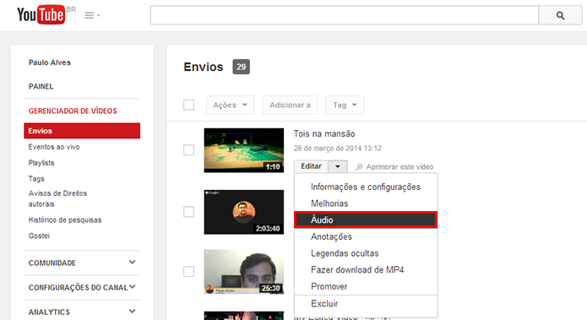Click the Aprimorar este vídeo wand icon
Screen dimensions: 587x320
click(x=359, y=166)
